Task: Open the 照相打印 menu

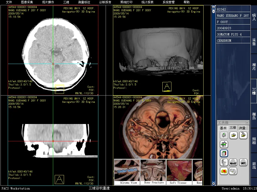Action: pyautogui.click(x=126, y=2)
